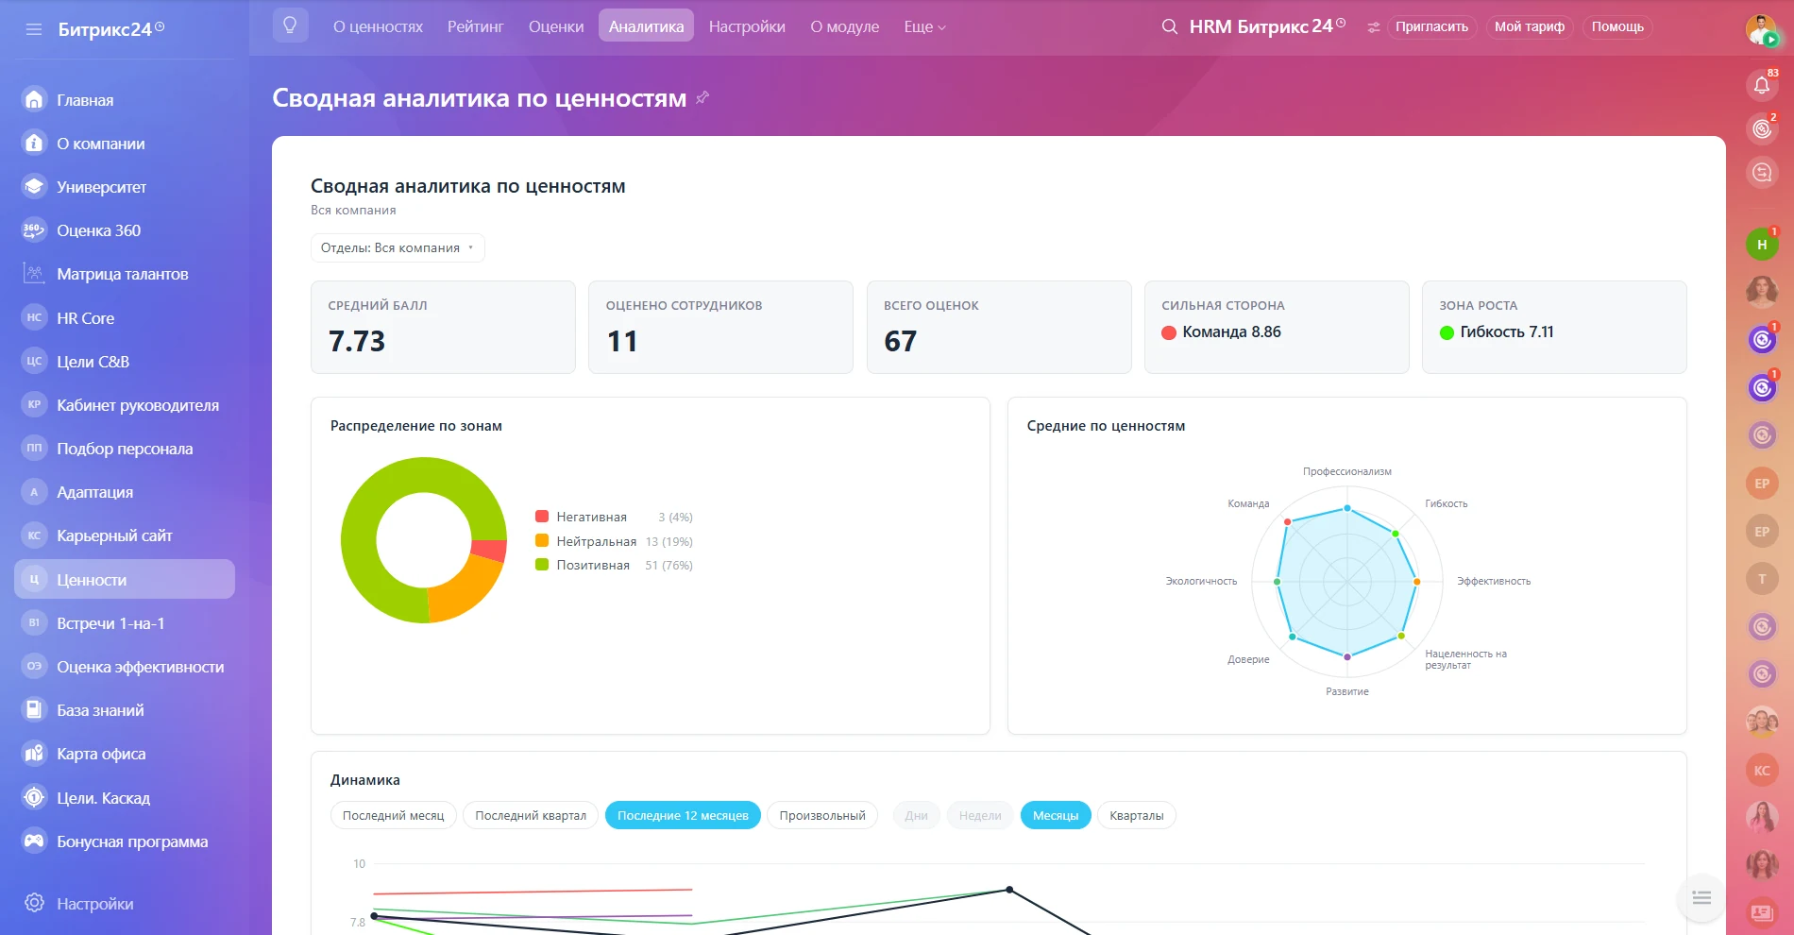Open Матрица талантов in the sidebar
Screen dimensions: 1794x935
(125, 274)
